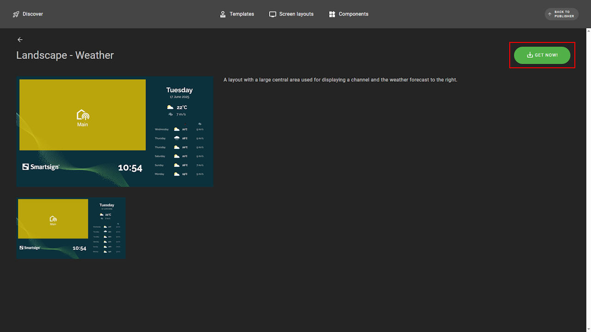Go back using the left arrow icon
This screenshot has height=332, width=591.
[x=20, y=40]
